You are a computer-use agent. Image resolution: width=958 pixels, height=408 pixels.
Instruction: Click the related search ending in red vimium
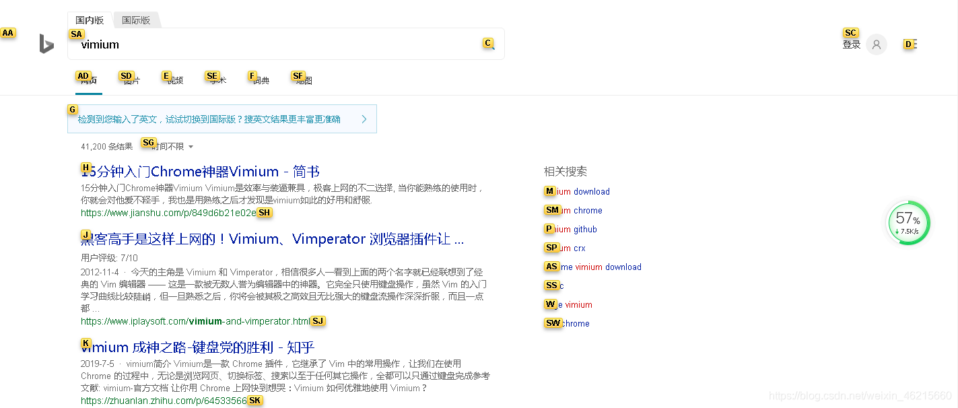pos(568,304)
